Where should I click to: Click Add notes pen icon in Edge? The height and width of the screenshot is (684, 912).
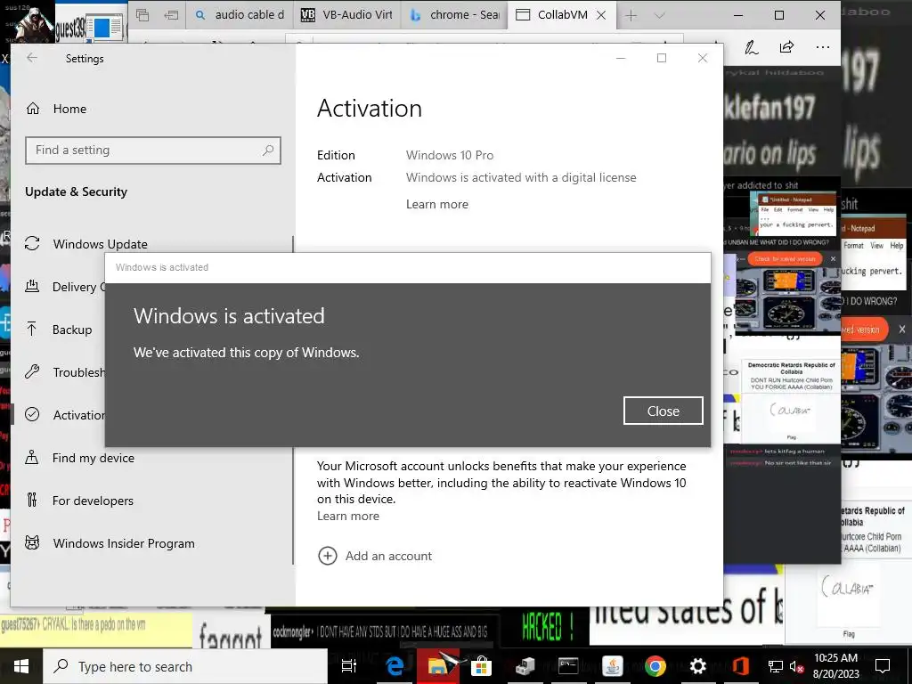[752, 48]
